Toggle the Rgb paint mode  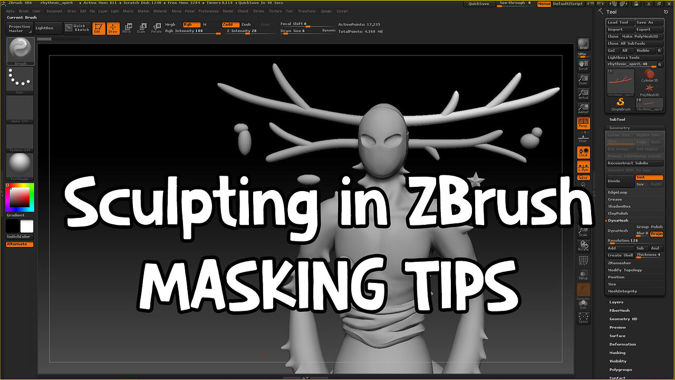click(x=191, y=24)
